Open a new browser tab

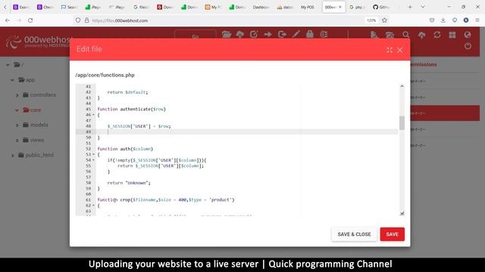pos(410,7)
